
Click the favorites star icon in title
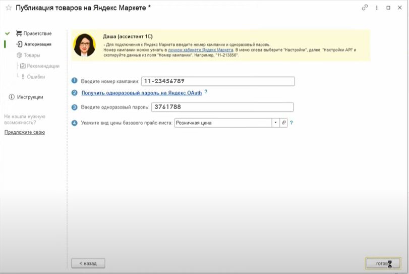[8, 8]
